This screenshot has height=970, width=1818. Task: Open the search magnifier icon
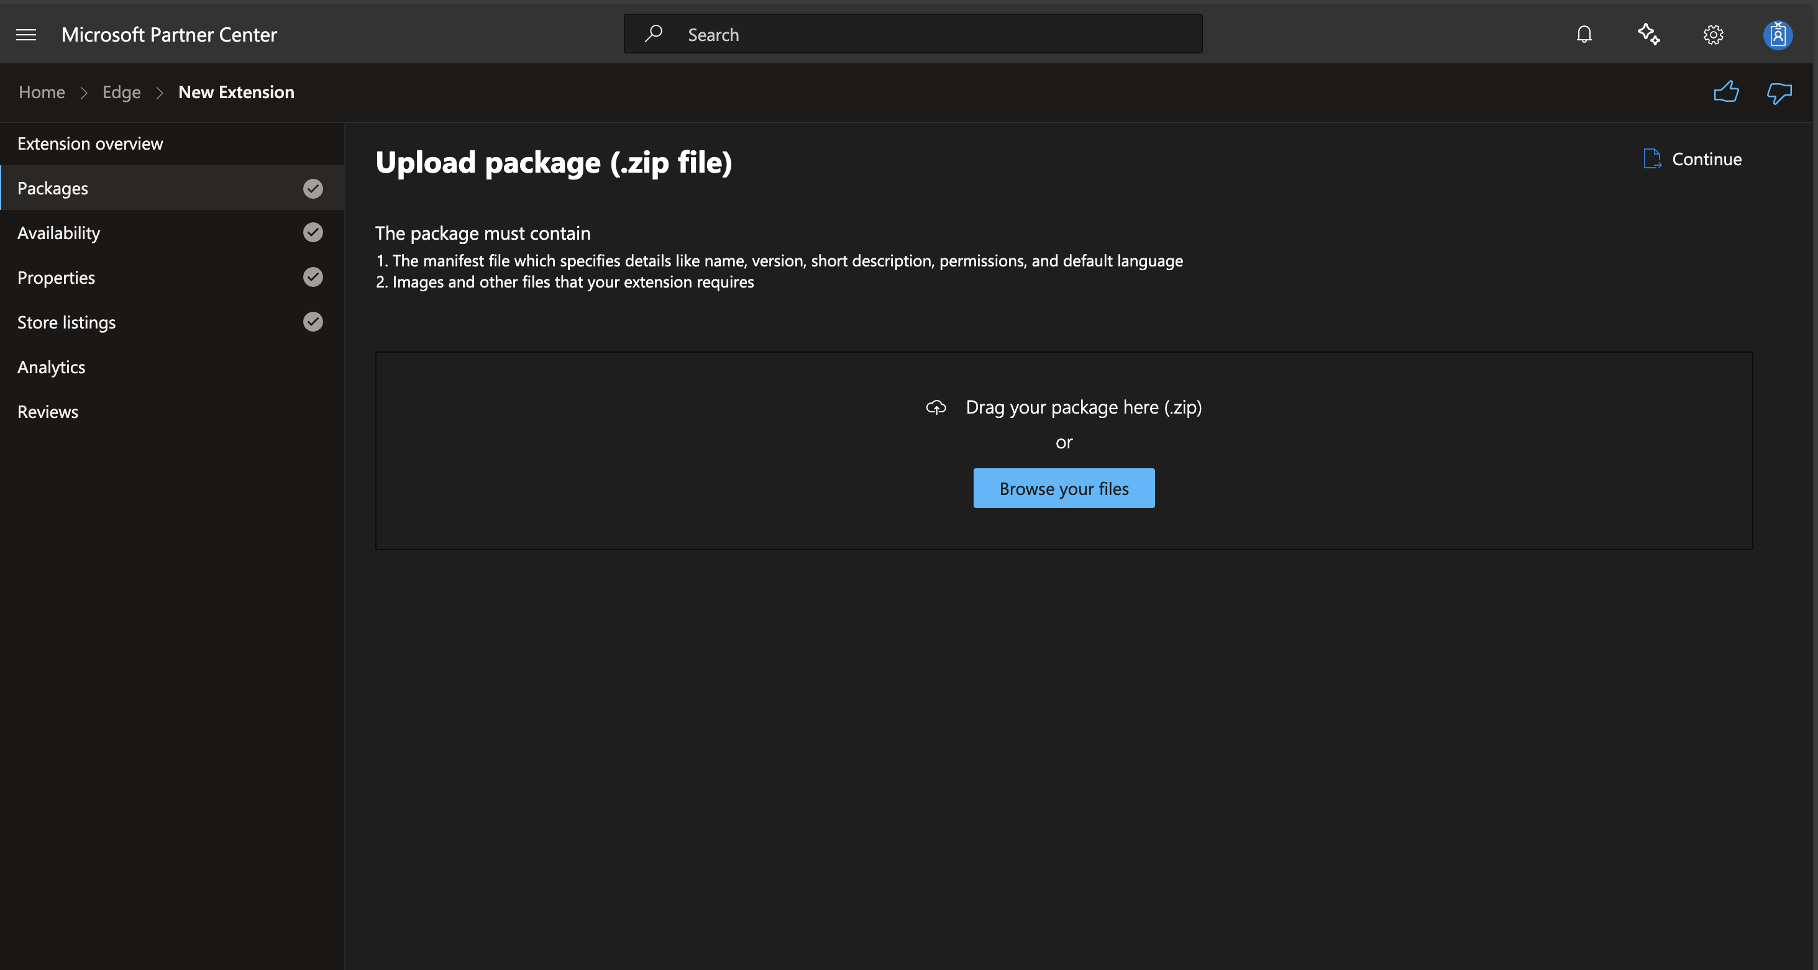pyautogui.click(x=654, y=33)
